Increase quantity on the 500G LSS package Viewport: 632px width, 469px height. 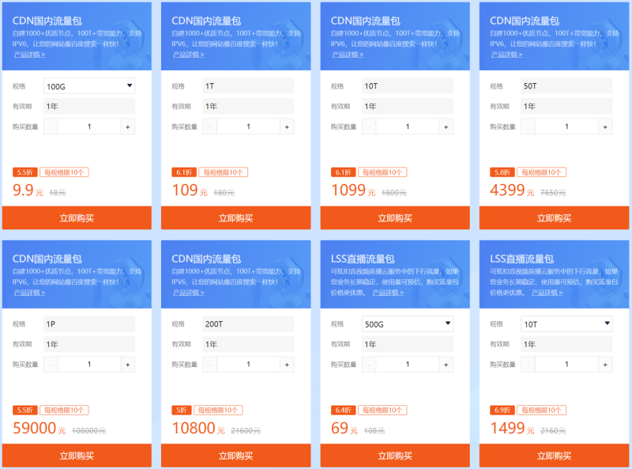(x=446, y=365)
